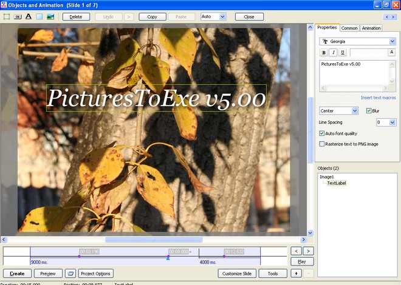Open the Line Spacing dropdown

click(392, 122)
